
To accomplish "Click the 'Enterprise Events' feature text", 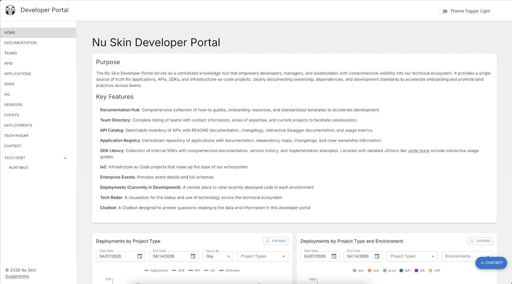I will pos(118,177).
